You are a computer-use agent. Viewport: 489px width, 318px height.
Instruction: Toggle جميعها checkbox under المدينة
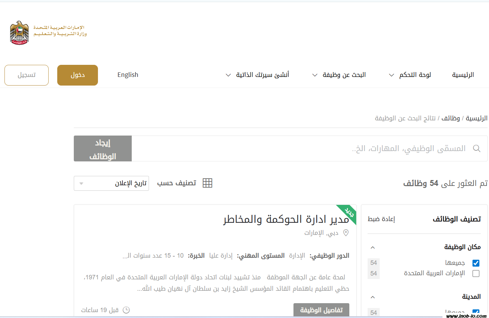[476, 312]
